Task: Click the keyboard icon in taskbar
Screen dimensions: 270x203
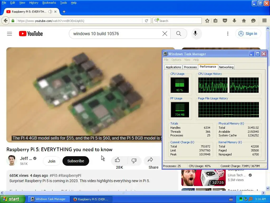Action: point(231,199)
